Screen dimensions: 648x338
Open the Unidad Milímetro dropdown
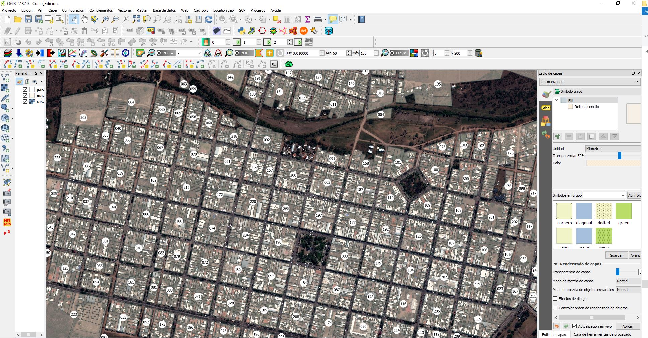click(x=613, y=149)
